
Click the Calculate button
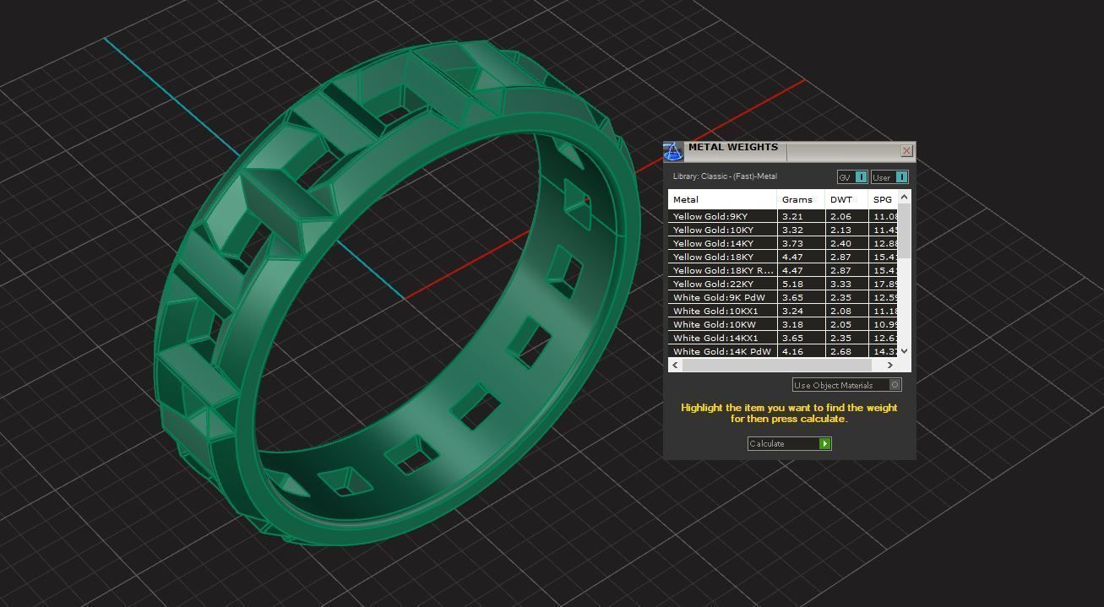coord(790,443)
